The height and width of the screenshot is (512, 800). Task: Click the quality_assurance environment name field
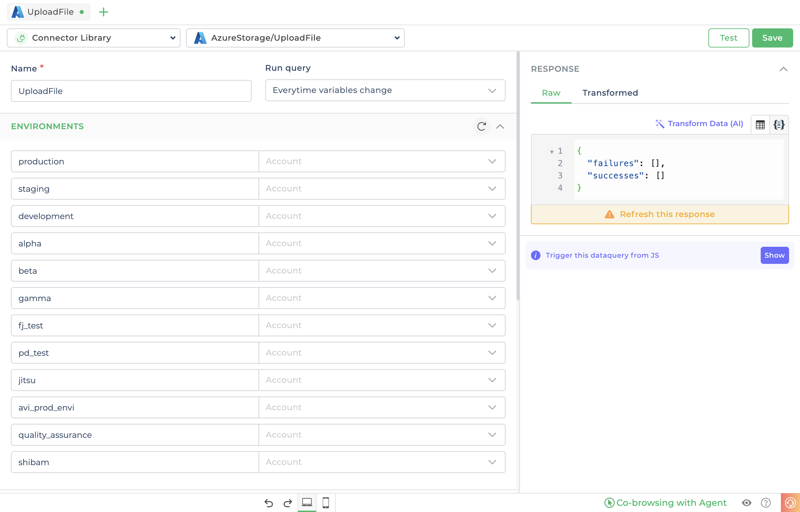tap(135, 435)
